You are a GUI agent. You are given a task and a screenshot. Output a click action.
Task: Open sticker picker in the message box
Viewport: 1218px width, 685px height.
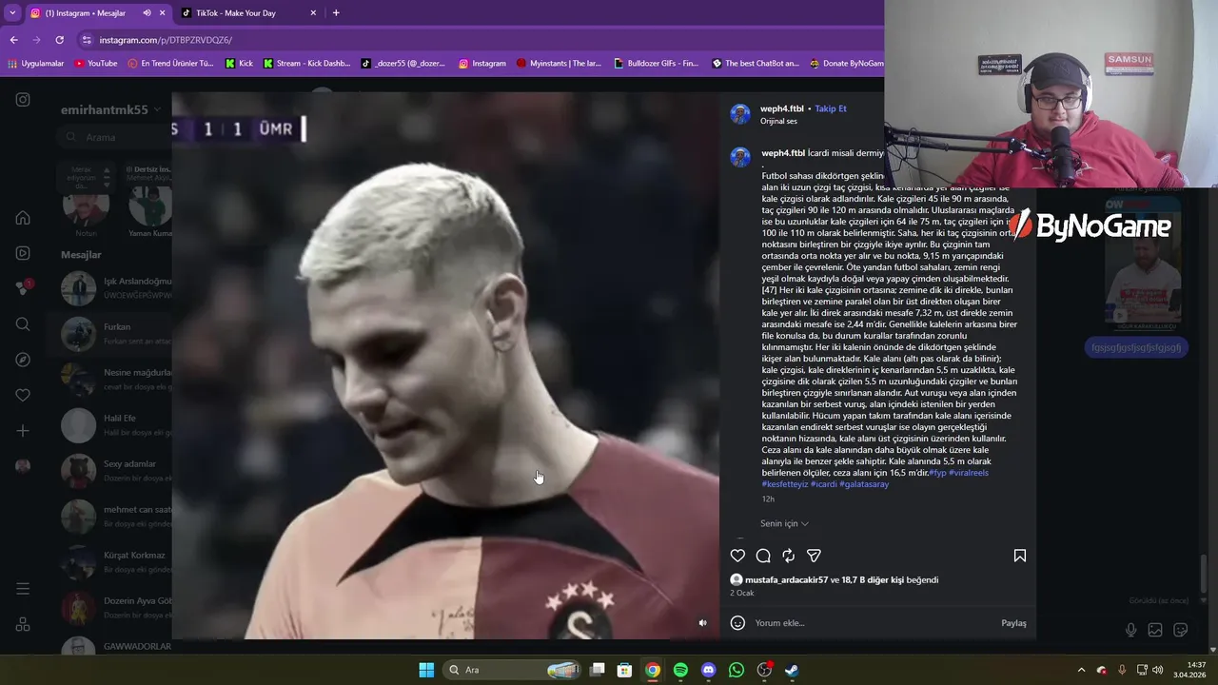point(1181,630)
